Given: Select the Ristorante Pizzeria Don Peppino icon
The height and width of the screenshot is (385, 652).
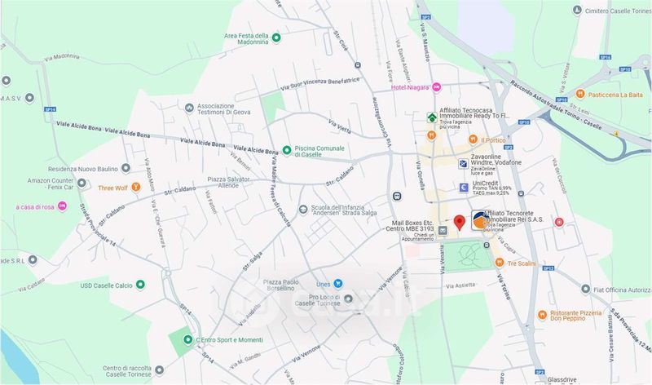Looking at the screenshot, I should tap(542, 315).
